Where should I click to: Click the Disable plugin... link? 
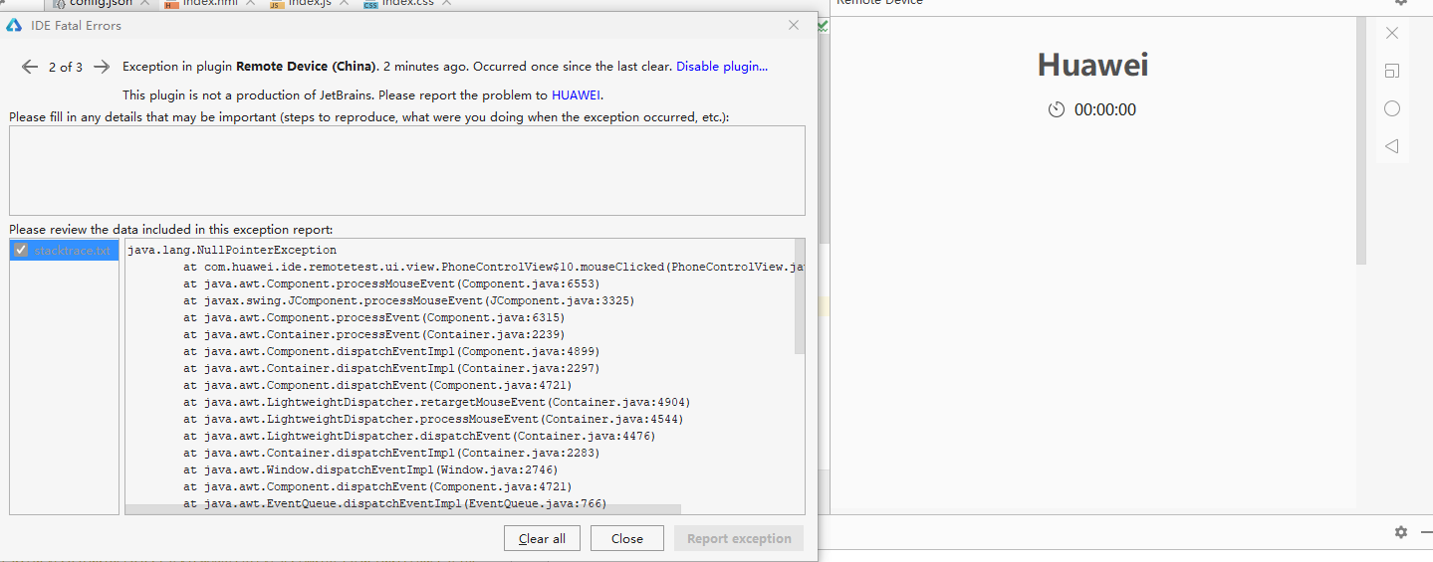point(722,67)
